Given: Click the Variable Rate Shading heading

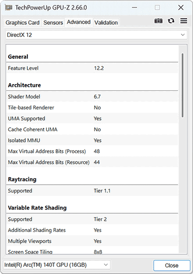Looking at the screenshot, I should pos(37,208).
